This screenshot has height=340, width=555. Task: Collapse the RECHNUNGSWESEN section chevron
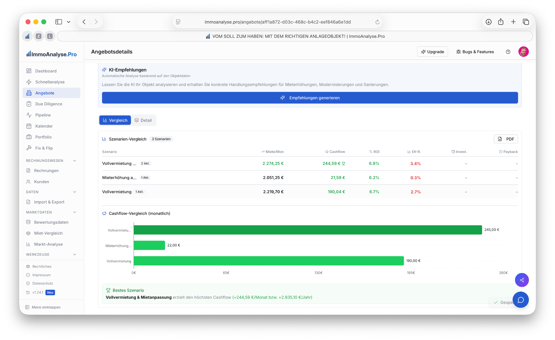(75, 161)
